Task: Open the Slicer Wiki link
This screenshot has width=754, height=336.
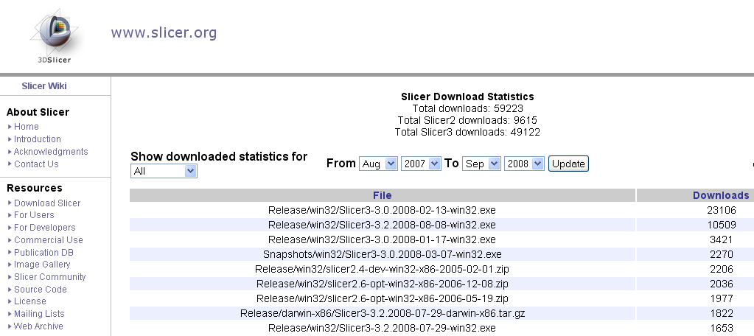Action: coord(44,86)
